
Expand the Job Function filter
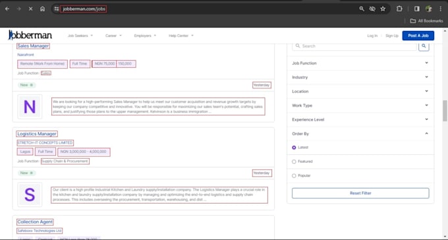[x=360, y=63]
